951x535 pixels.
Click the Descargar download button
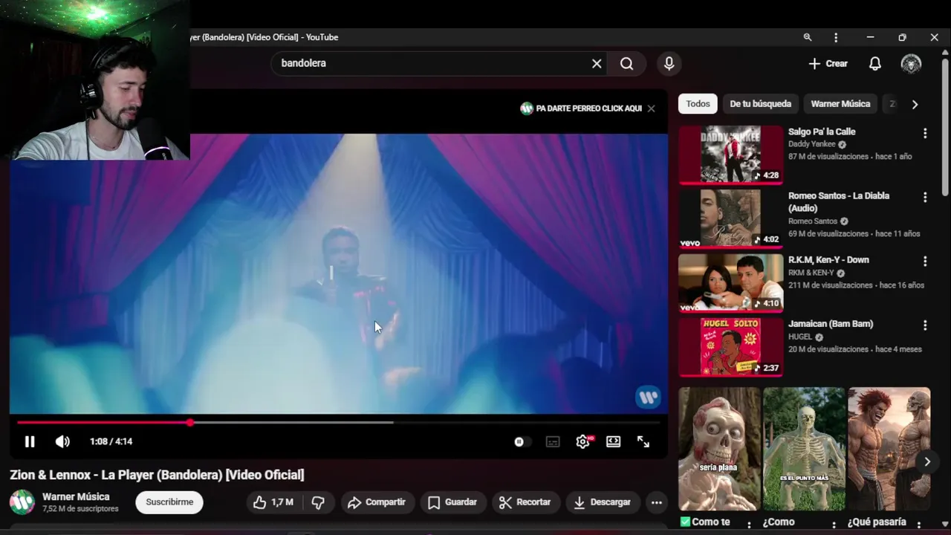click(603, 502)
